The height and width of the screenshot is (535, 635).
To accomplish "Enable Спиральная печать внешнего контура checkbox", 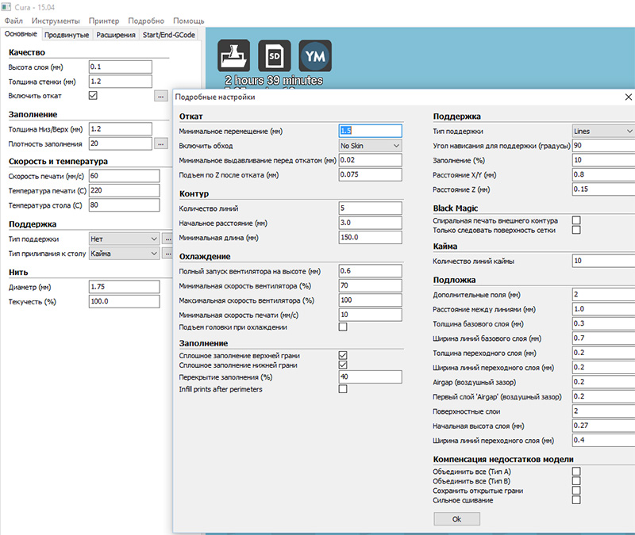I will pos(576,220).
